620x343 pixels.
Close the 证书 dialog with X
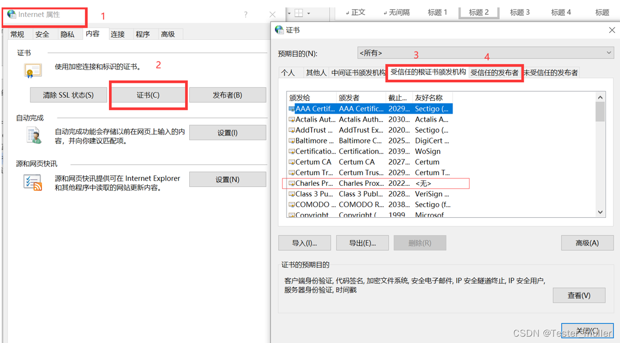pyautogui.click(x=611, y=30)
